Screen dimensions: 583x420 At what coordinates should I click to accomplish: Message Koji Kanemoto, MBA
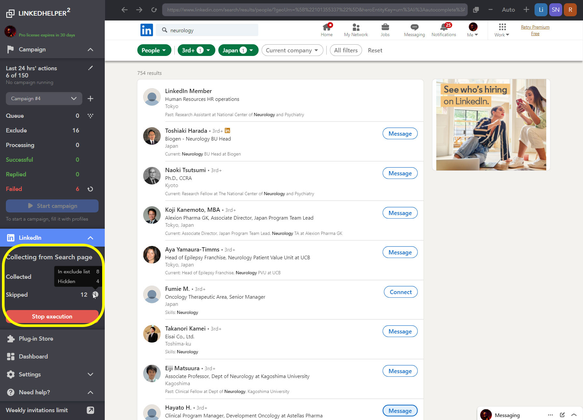pyautogui.click(x=400, y=213)
